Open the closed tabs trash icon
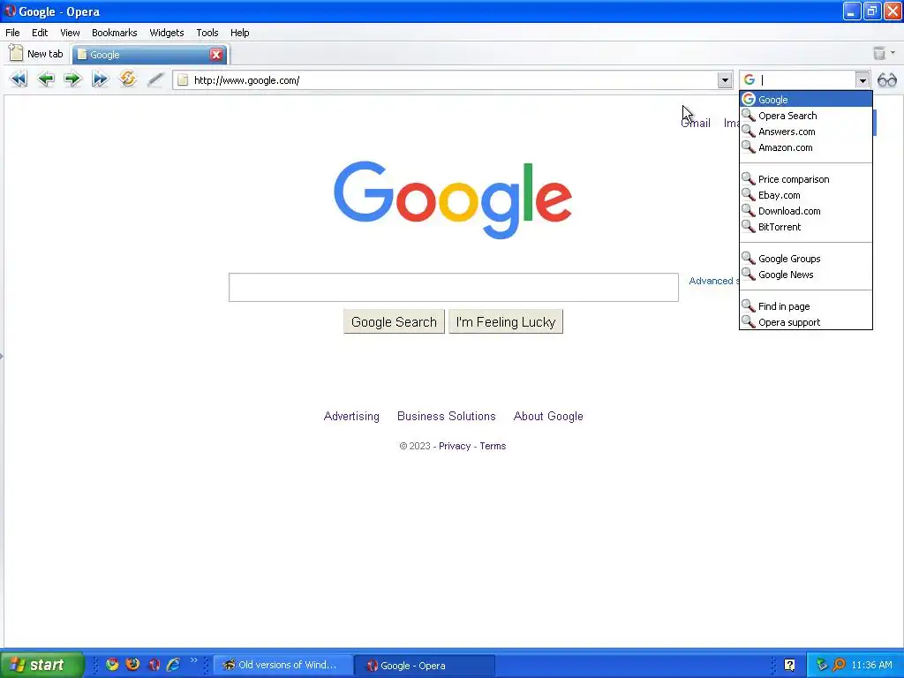 [x=879, y=53]
